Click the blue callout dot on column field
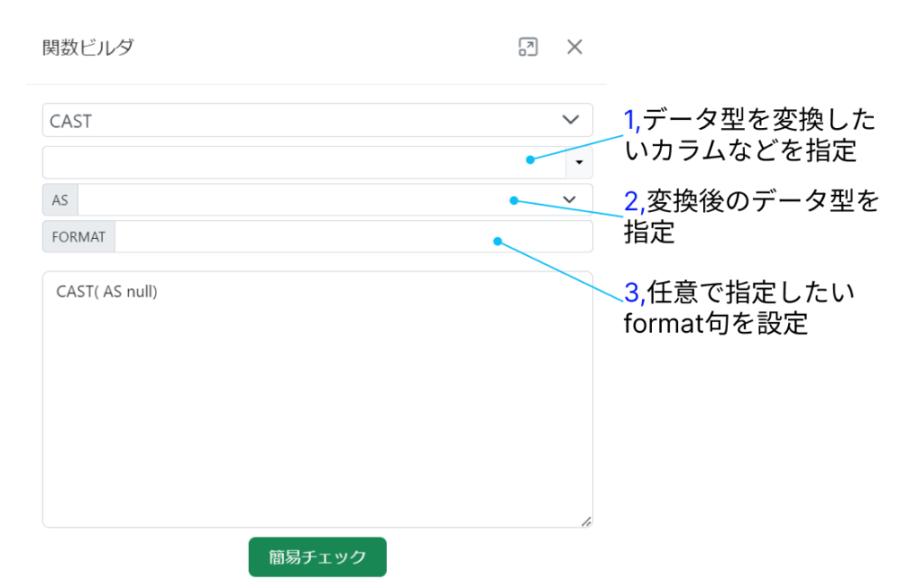Image resolution: width=917 pixels, height=587 pixels. tap(530, 160)
